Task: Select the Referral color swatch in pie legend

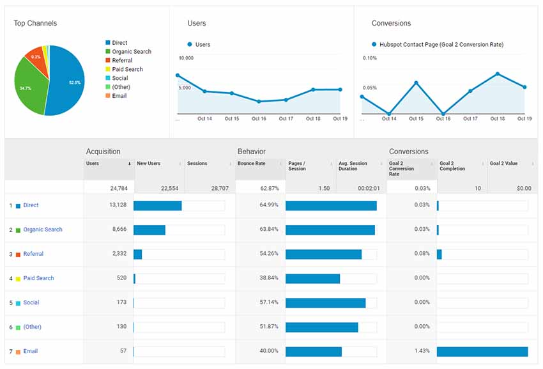Action: [x=108, y=61]
